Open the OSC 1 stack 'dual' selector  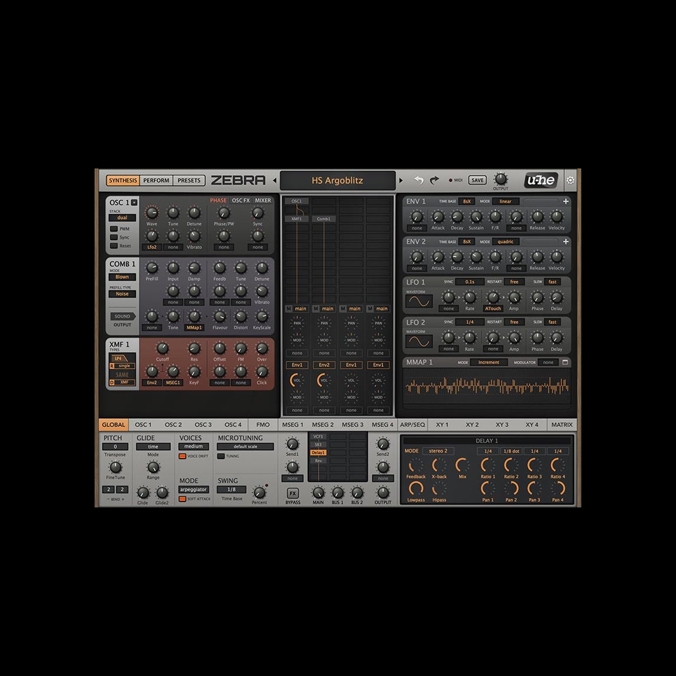click(x=122, y=218)
